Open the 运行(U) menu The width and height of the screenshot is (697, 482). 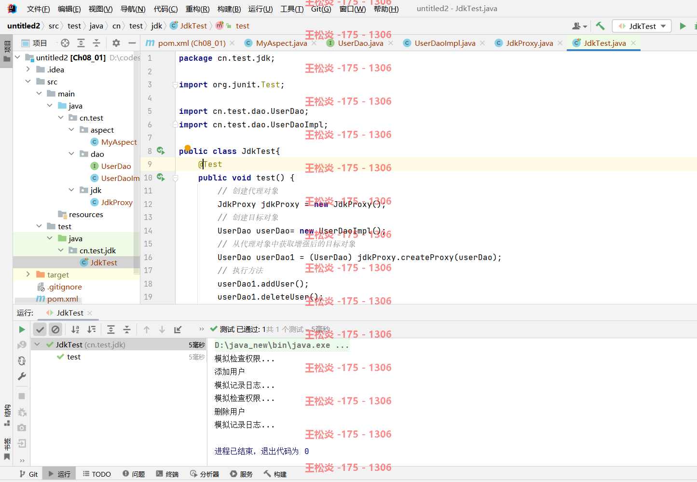coord(260,9)
